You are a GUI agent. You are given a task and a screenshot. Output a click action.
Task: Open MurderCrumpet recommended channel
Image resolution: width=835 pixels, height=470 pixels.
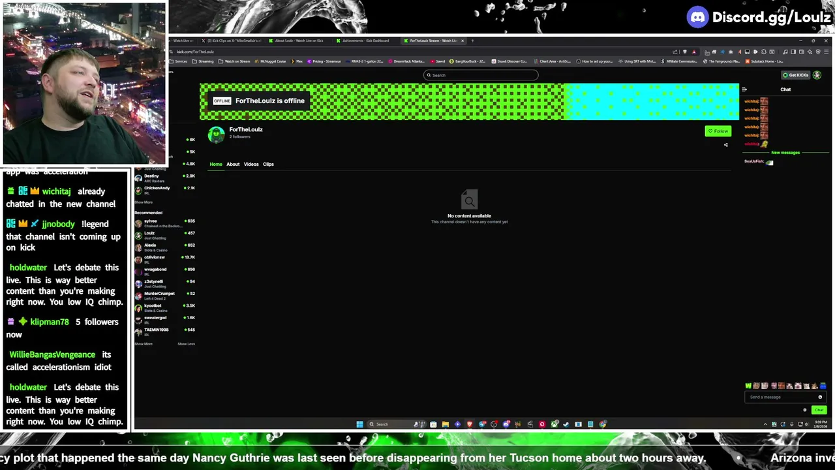click(x=164, y=296)
